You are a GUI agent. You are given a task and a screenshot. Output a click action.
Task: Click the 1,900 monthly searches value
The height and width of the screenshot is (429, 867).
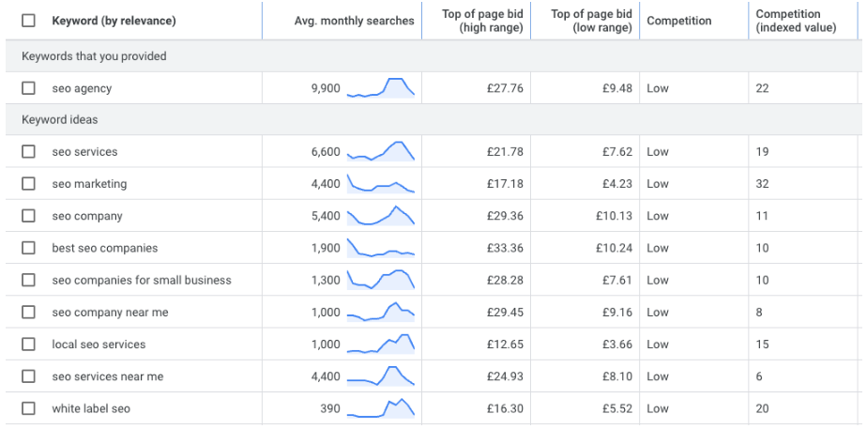[327, 248]
